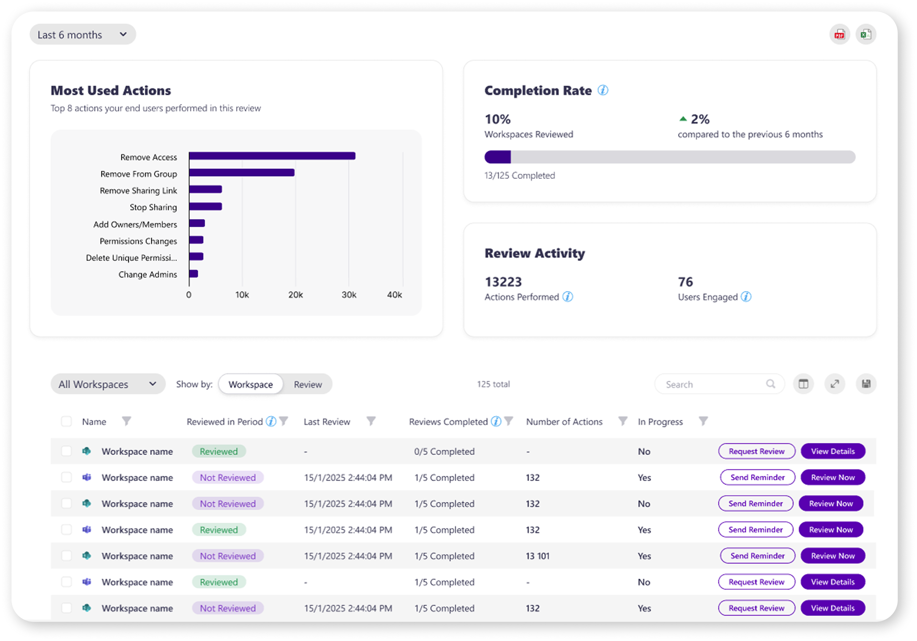This screenshot has height=641, width=917.
Task: Select the second workspace row checkbox
Action: pyautogui.click(x=66, y=477)
